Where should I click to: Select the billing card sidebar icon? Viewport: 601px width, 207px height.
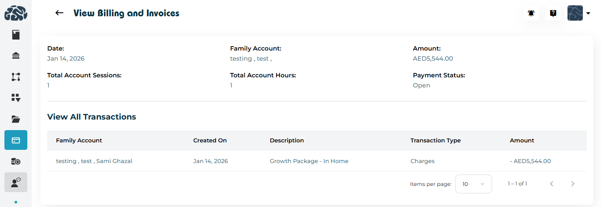tap(16, 140)
